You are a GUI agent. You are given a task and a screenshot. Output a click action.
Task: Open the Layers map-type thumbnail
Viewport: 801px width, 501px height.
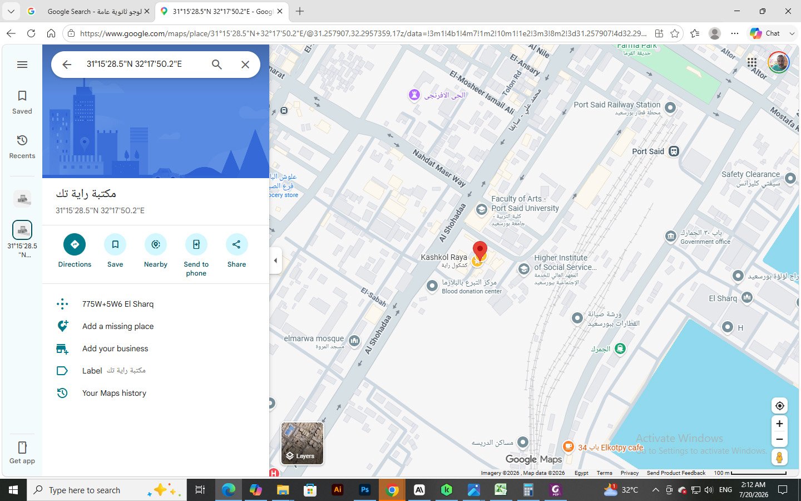[302, 444]
